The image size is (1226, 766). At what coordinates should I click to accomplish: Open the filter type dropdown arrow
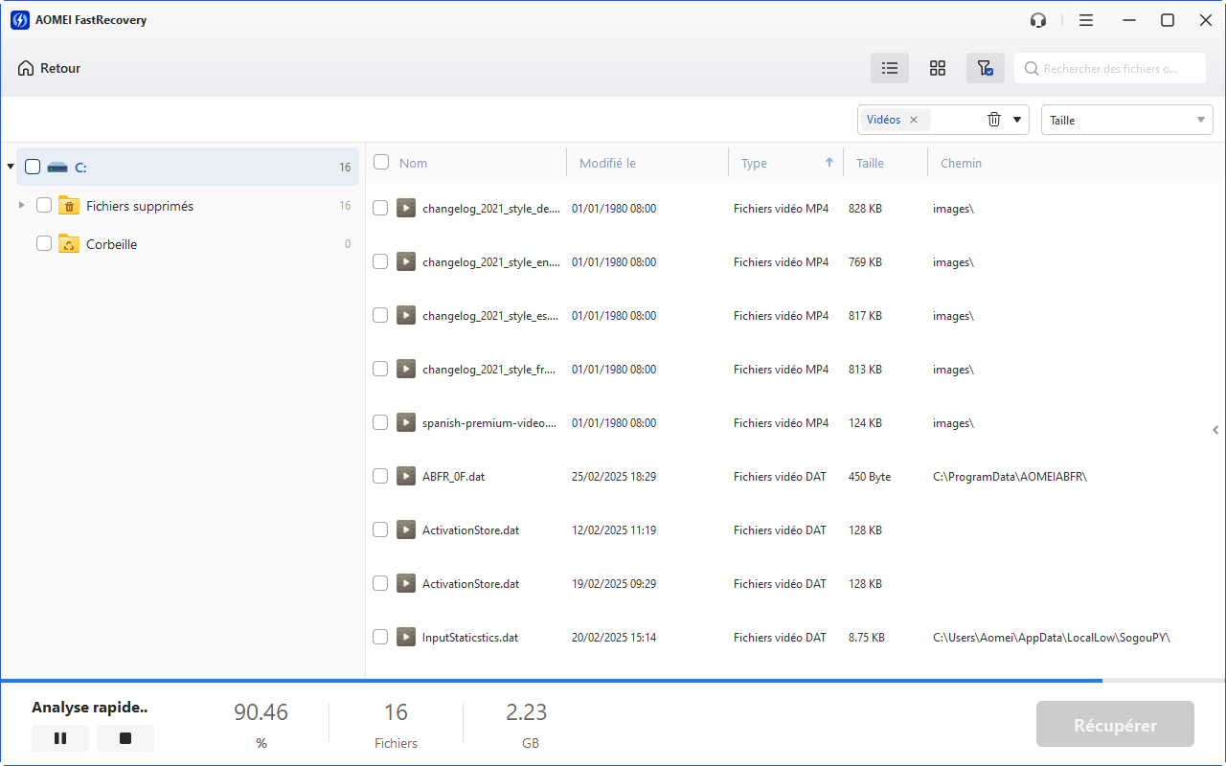[x=1016, y=120]
